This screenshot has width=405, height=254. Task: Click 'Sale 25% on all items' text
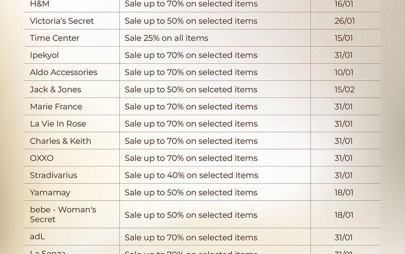[x=166, y=38]
